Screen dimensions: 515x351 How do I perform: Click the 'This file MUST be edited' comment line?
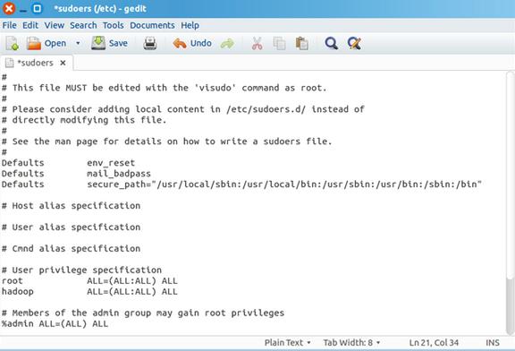pos(165,88)
